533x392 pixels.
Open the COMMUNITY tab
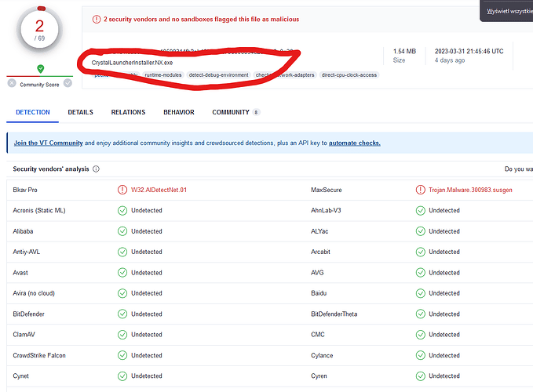tap(231, 112)
